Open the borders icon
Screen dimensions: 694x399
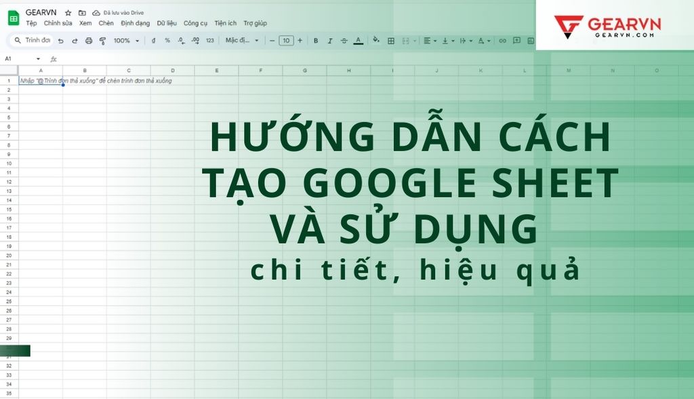tap(390, 41)
